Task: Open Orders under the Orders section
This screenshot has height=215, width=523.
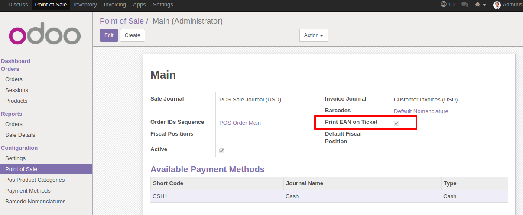Action: pos(14,79)
